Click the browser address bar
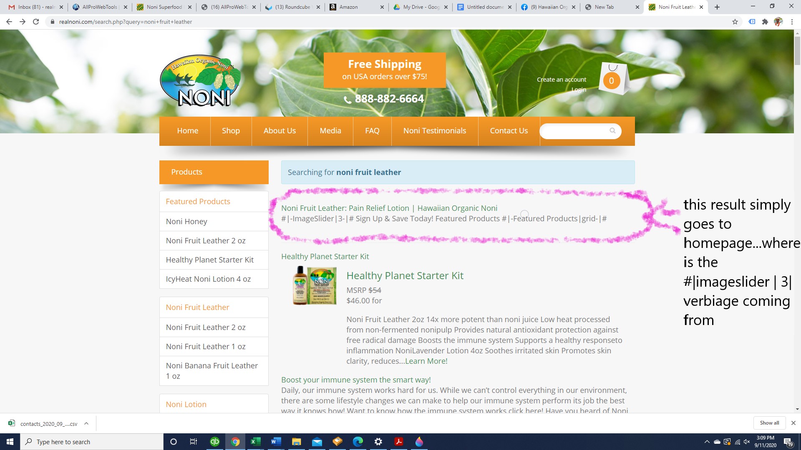Image resolution: width=801 pixels, height=450 pixels. point(388,22)
